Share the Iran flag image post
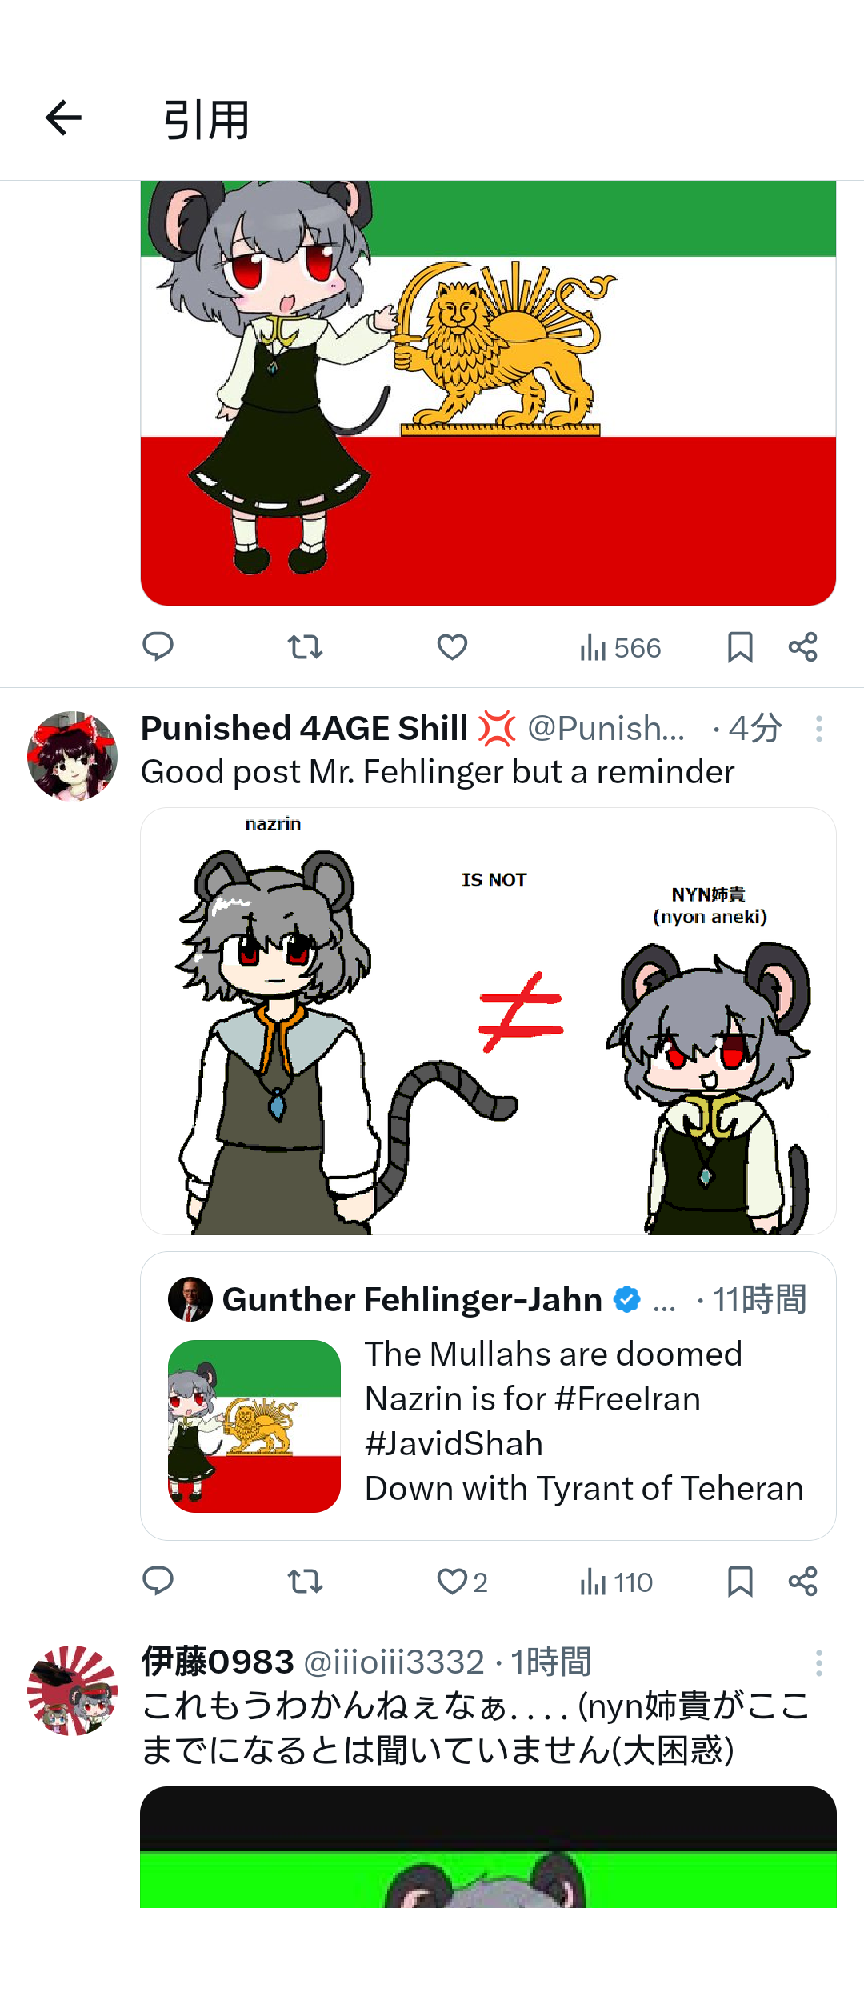 tap(802, 646)
